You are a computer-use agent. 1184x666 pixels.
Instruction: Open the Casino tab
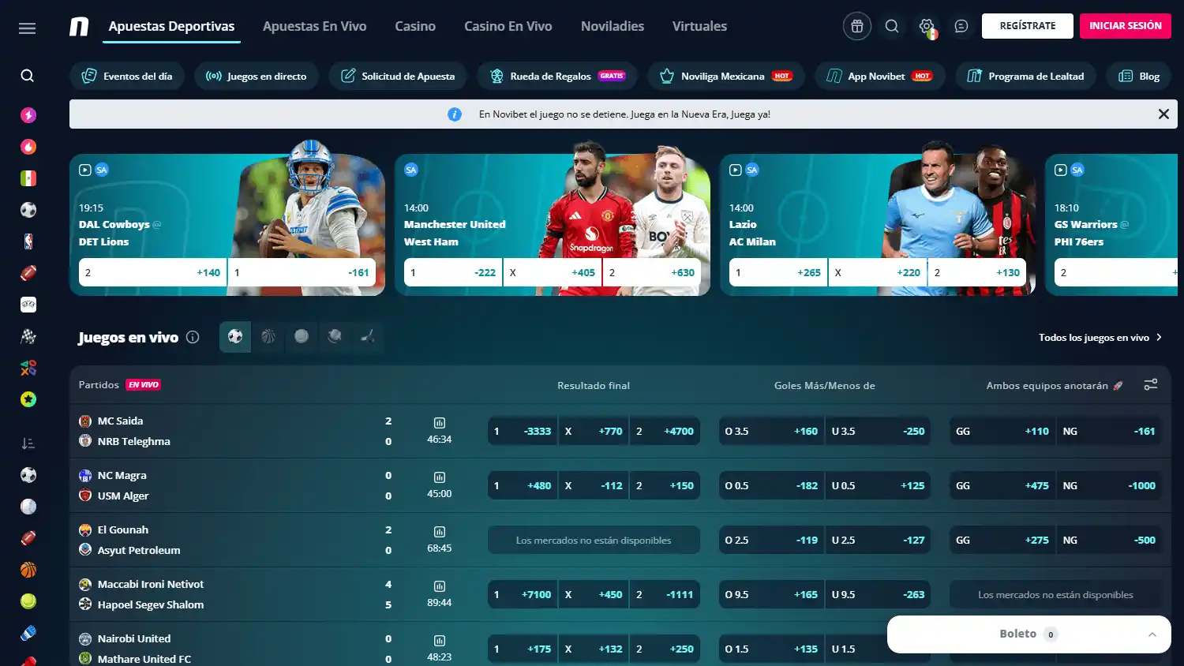(415, 26)
